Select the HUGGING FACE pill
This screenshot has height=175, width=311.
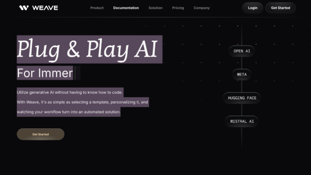(x=242, y=98)
